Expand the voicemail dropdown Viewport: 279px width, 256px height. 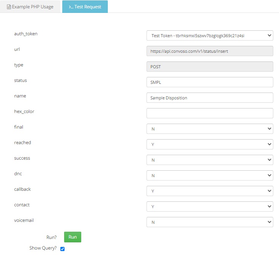click(x=210, y=222)
